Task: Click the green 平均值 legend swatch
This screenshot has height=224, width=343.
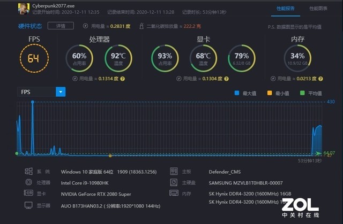Action: tap(302, 93)
